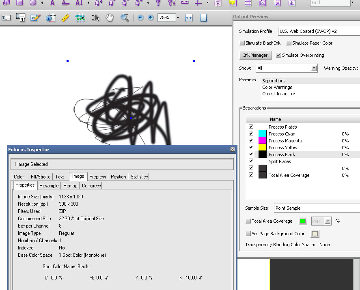
Task: Click the zoom in plus button
Action: point(151,18)
